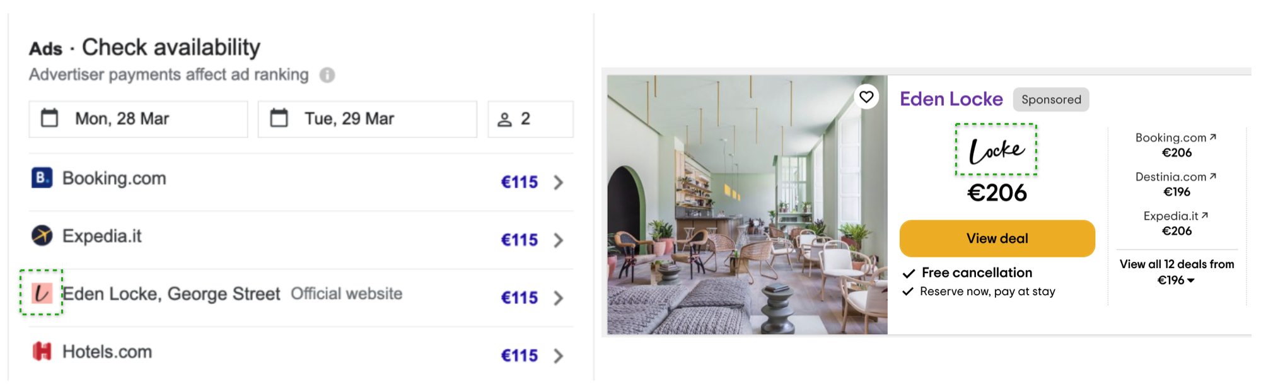The height and width of the screenshot is (386, 1266).
Task: Expand View all 12 deals dropdown
Action: coord(1176,272)
